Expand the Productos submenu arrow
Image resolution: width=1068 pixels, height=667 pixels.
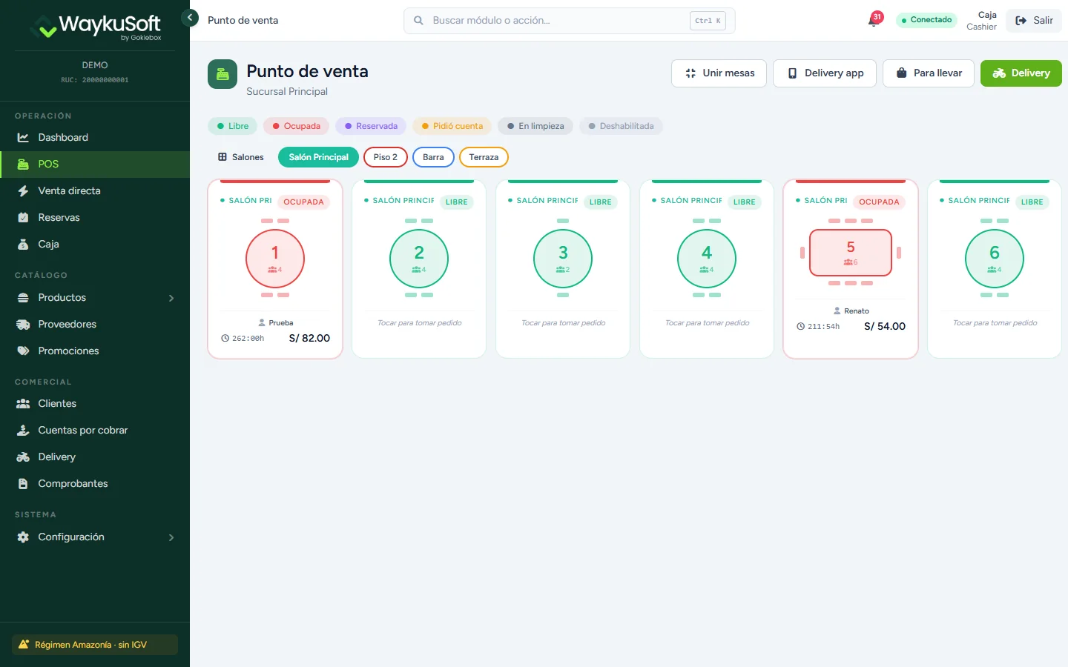pos(171,298)
